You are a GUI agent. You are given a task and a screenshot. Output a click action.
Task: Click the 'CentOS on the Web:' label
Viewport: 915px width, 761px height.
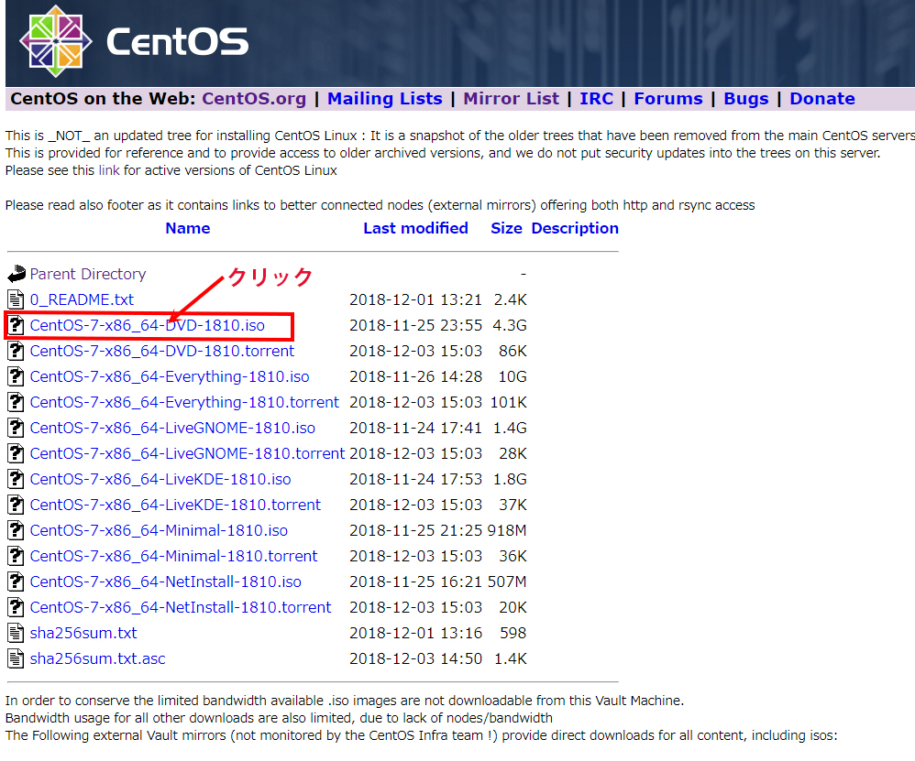[x=103, y=99]
